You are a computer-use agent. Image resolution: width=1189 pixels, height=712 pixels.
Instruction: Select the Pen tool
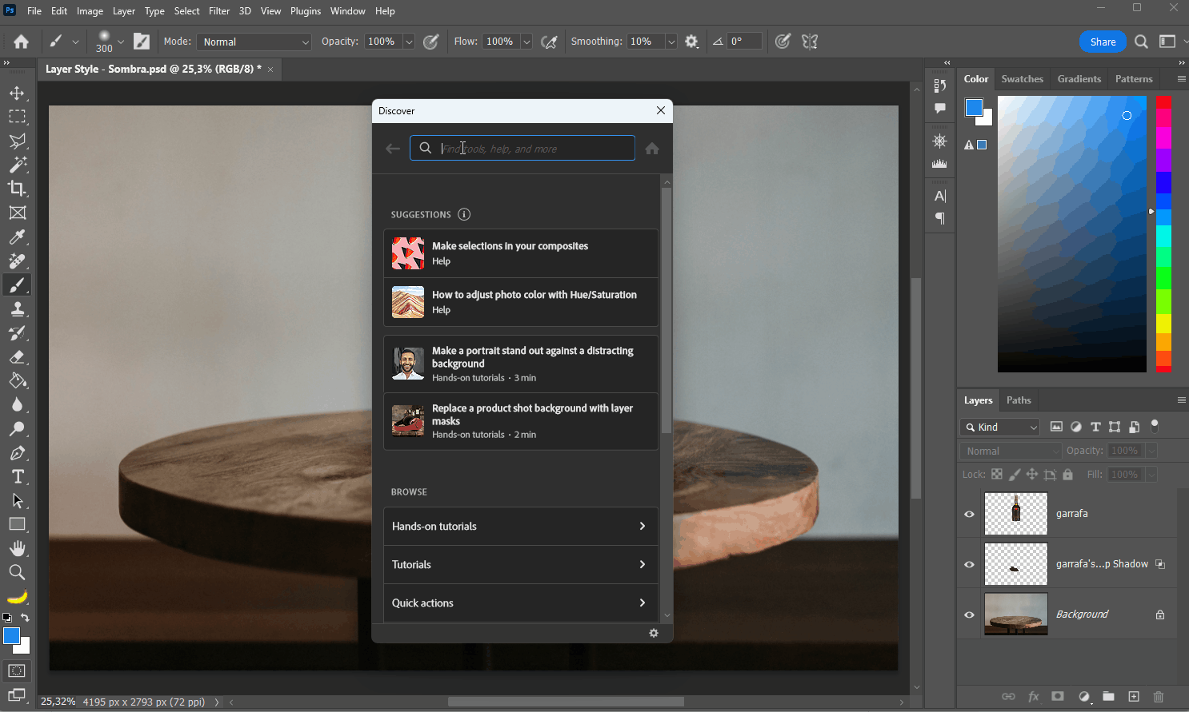tap(17, 452)
